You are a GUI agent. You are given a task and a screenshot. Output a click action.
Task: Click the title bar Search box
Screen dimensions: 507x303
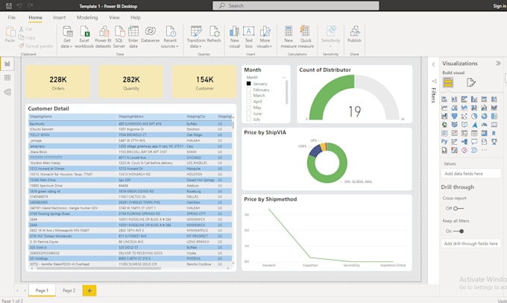pos(296,6)
